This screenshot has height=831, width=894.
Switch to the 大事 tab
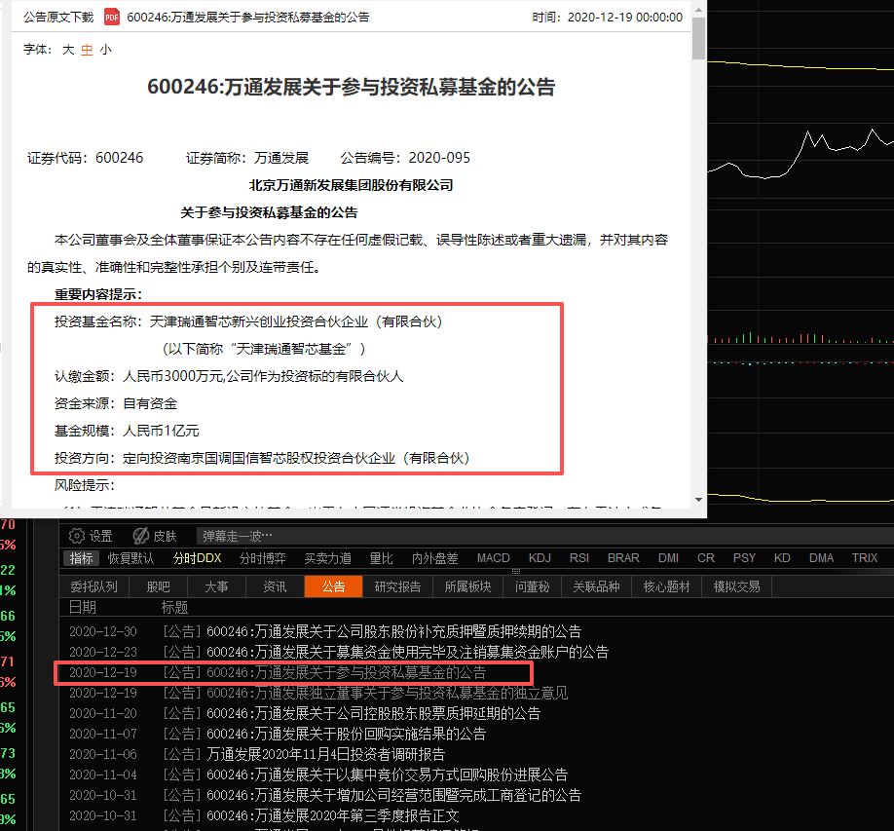216,586
